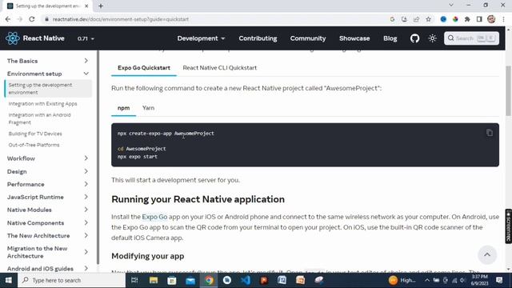
Task: Open Building For TV Devices page
Action: tap(35, 134)
